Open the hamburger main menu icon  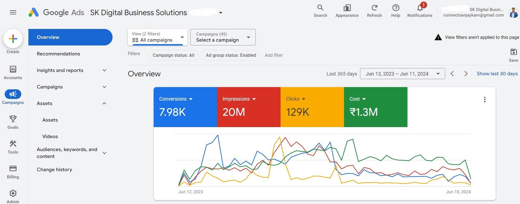[13, 12]
